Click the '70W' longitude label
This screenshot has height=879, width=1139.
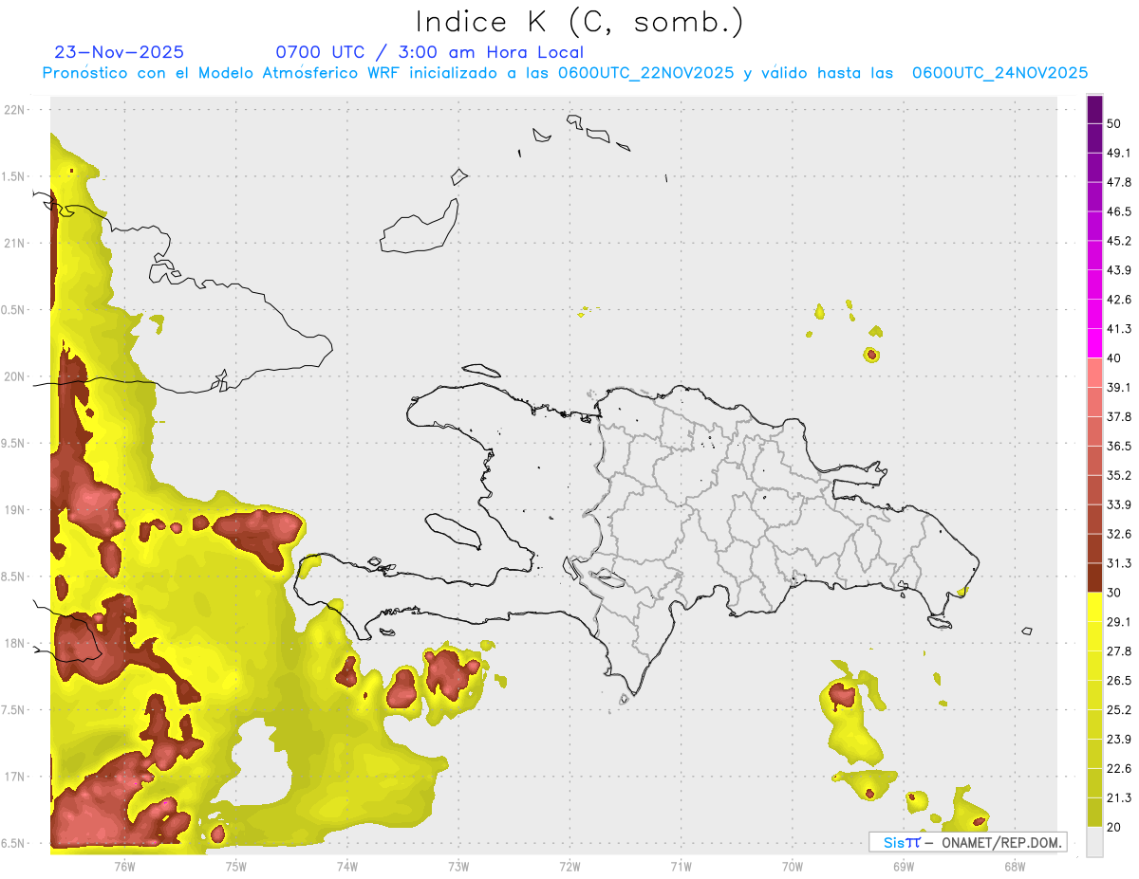793,865
